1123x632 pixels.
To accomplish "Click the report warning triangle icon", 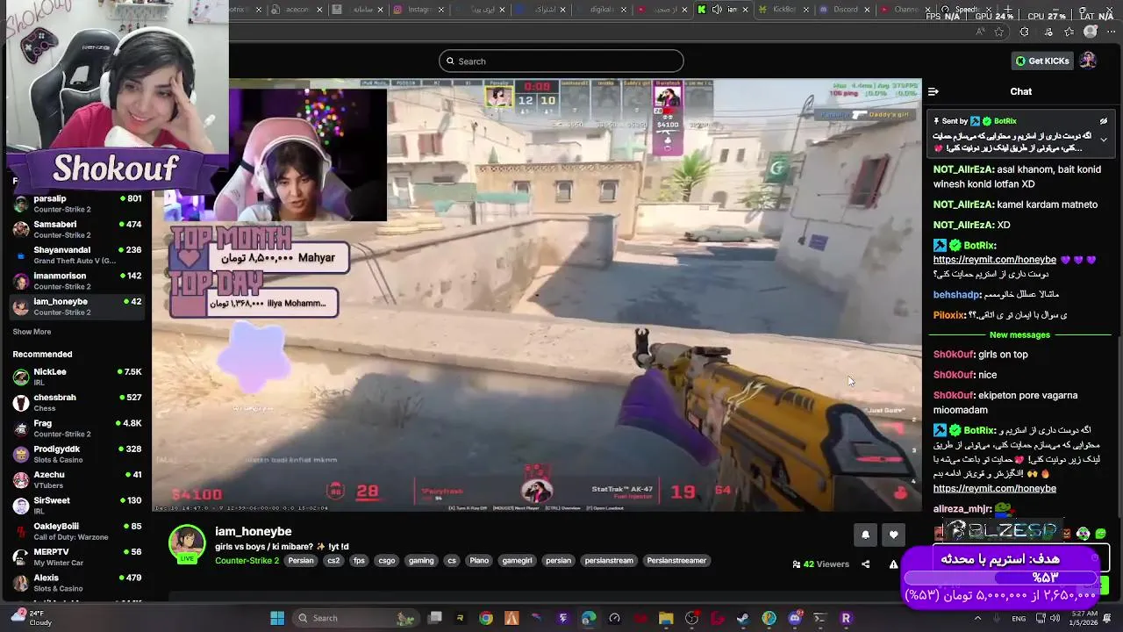I will 893,564.
